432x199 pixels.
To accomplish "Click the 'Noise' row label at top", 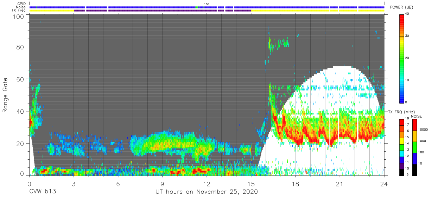I will pos(21,7).
